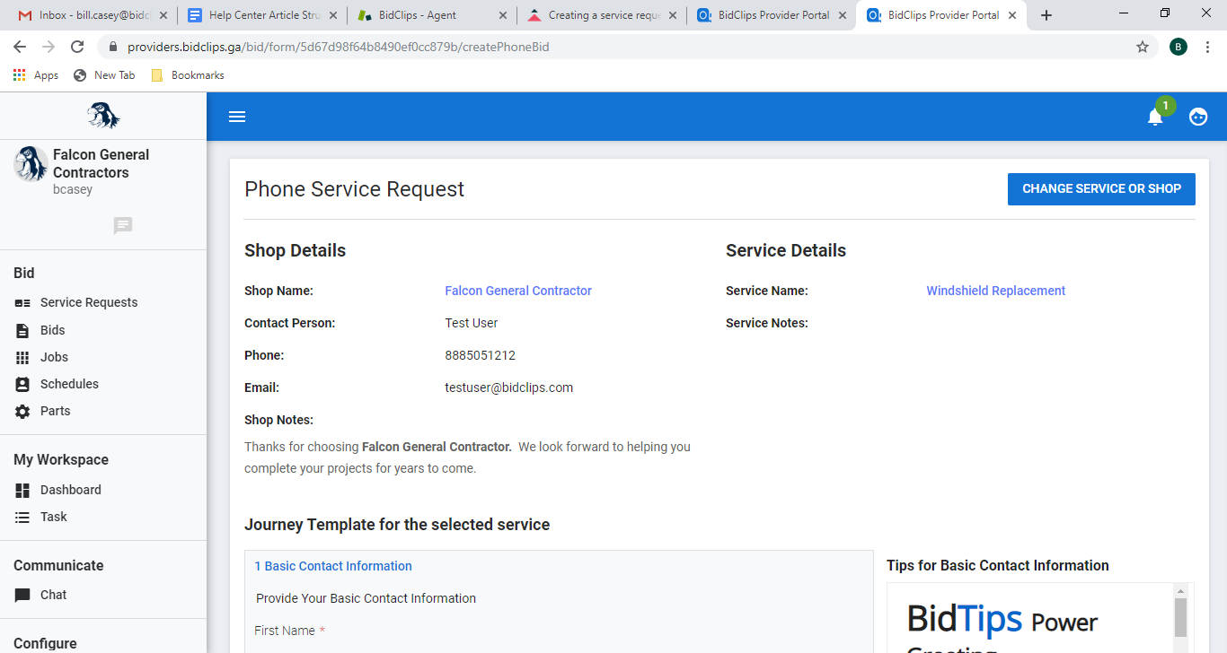Viewport: 1227px width, 653px height.
Task: Click the Service Requests sidebar icon
Action: coord(22,303)
